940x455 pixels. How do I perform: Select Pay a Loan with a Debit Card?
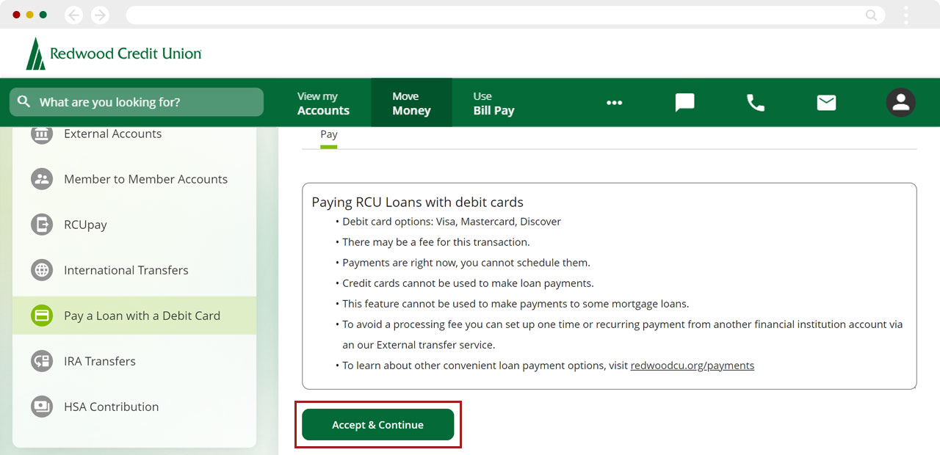tap(134, 316)
